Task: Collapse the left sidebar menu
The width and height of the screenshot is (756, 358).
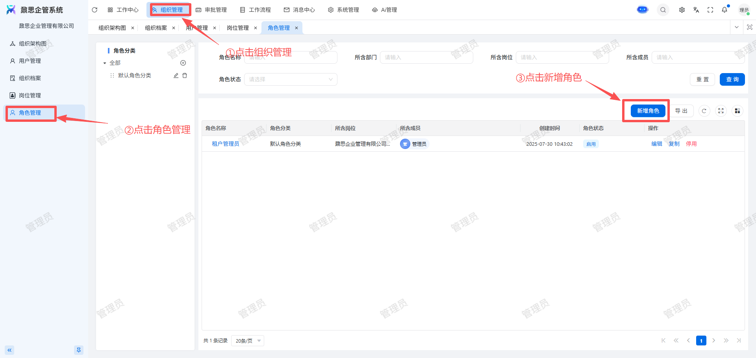Action: coord(9,350)
